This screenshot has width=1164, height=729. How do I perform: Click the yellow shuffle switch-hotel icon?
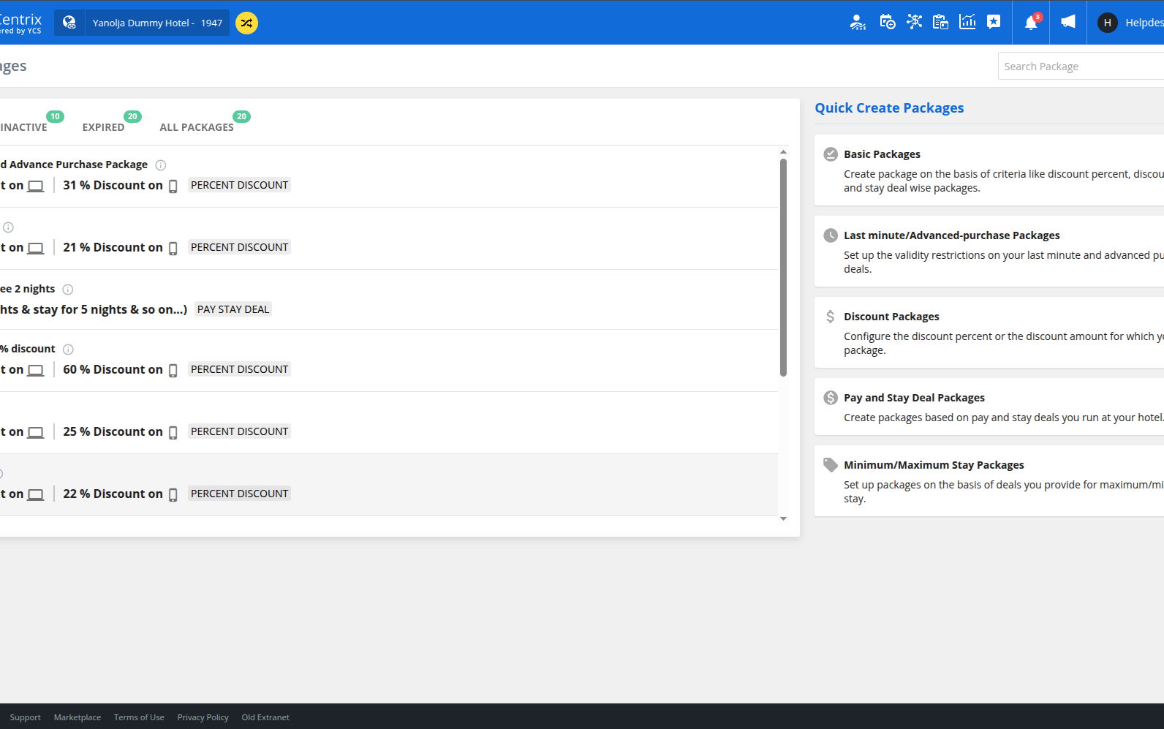tap(246, 23)
